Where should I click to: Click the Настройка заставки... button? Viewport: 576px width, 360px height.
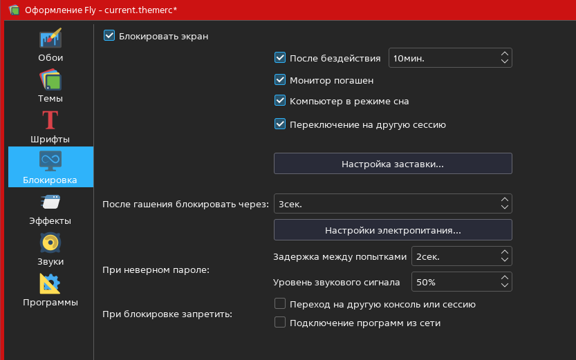[x=393, y=164]
